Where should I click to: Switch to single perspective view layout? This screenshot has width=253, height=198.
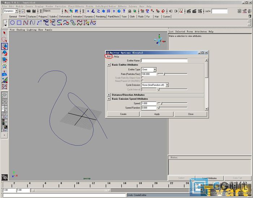point(4,95)
